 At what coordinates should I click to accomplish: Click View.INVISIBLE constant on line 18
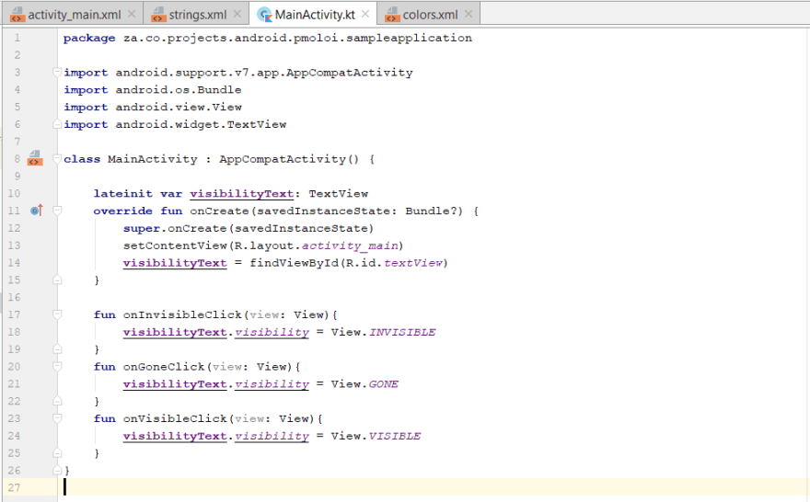(383, 332)
